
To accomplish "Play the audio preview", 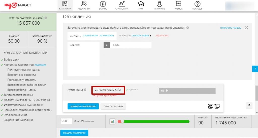I will (x=167, y=91).
